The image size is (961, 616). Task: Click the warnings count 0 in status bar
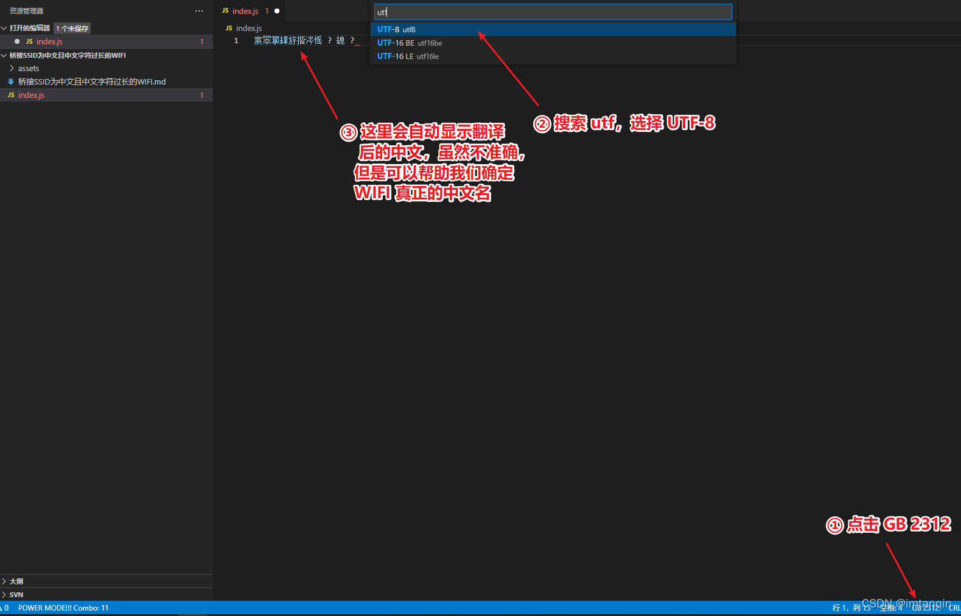[5, 607]
